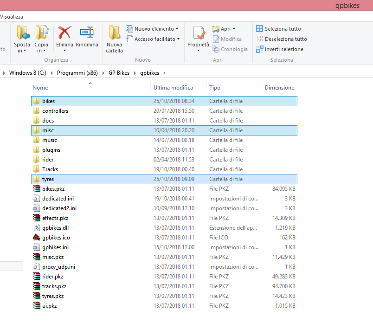Create a folder with Nuova cartella icon
This screenshot has width=373, height=323.
[x=115, y=32]
